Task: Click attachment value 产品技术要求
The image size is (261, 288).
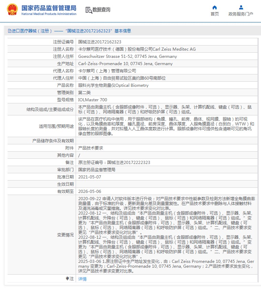Action: click(90, 148)
